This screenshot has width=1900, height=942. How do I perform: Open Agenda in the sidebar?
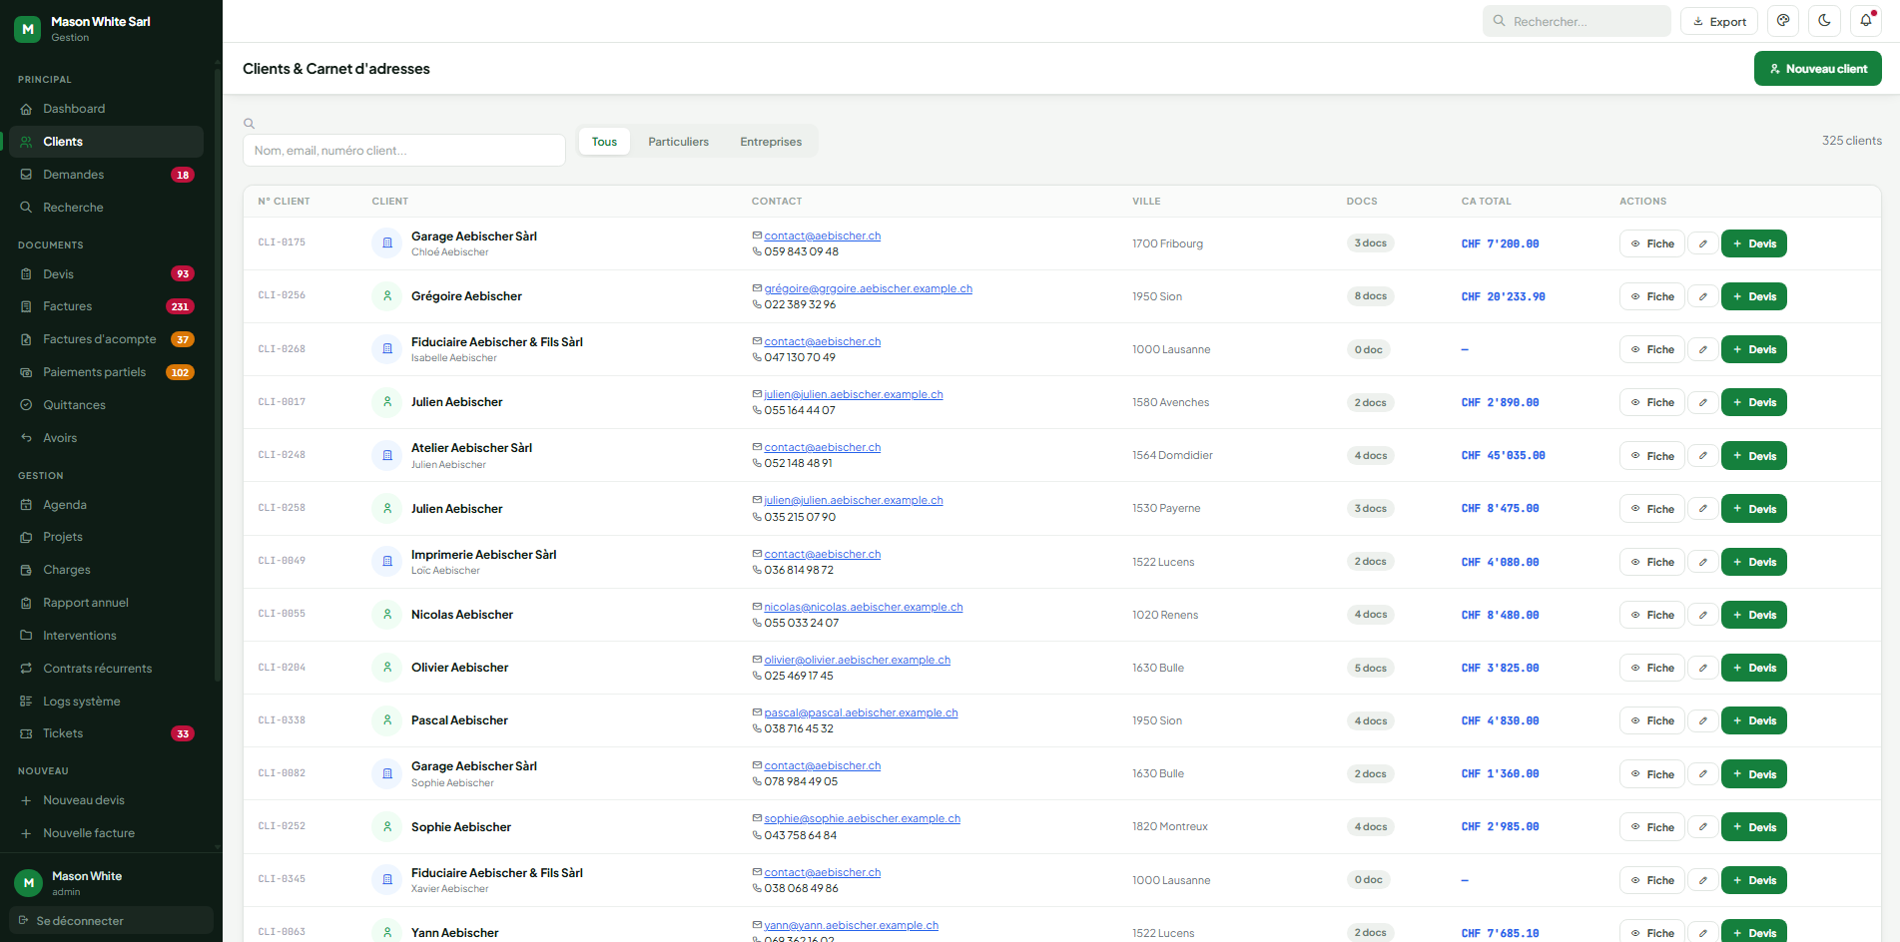107,505
